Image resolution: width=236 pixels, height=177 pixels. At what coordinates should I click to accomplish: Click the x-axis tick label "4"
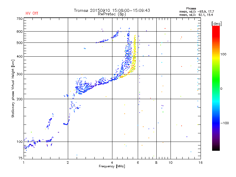coord(112,163)
